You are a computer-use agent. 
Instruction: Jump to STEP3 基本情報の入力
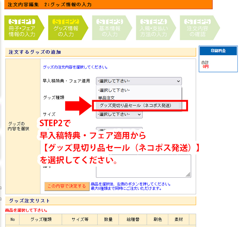tap(110, 28)
